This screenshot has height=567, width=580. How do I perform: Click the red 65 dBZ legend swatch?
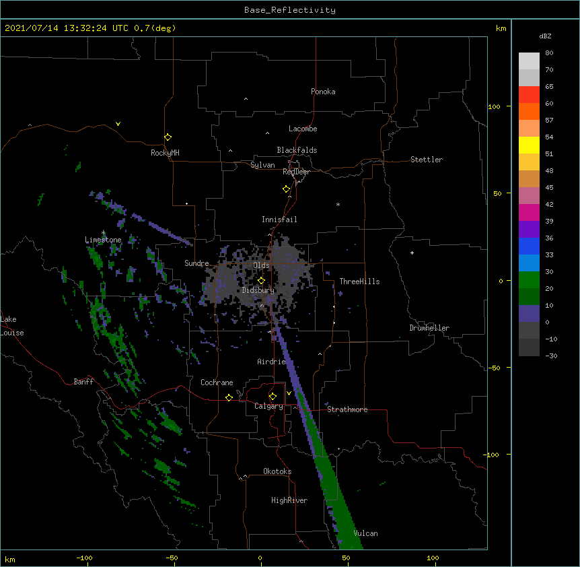coord(529,95)
